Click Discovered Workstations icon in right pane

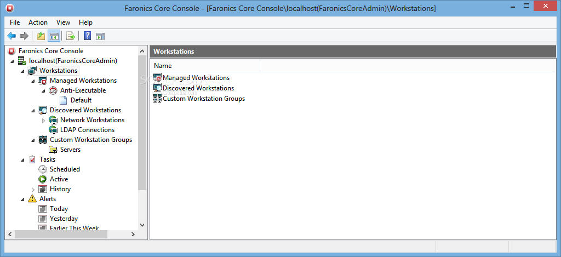tap(157, 88)
